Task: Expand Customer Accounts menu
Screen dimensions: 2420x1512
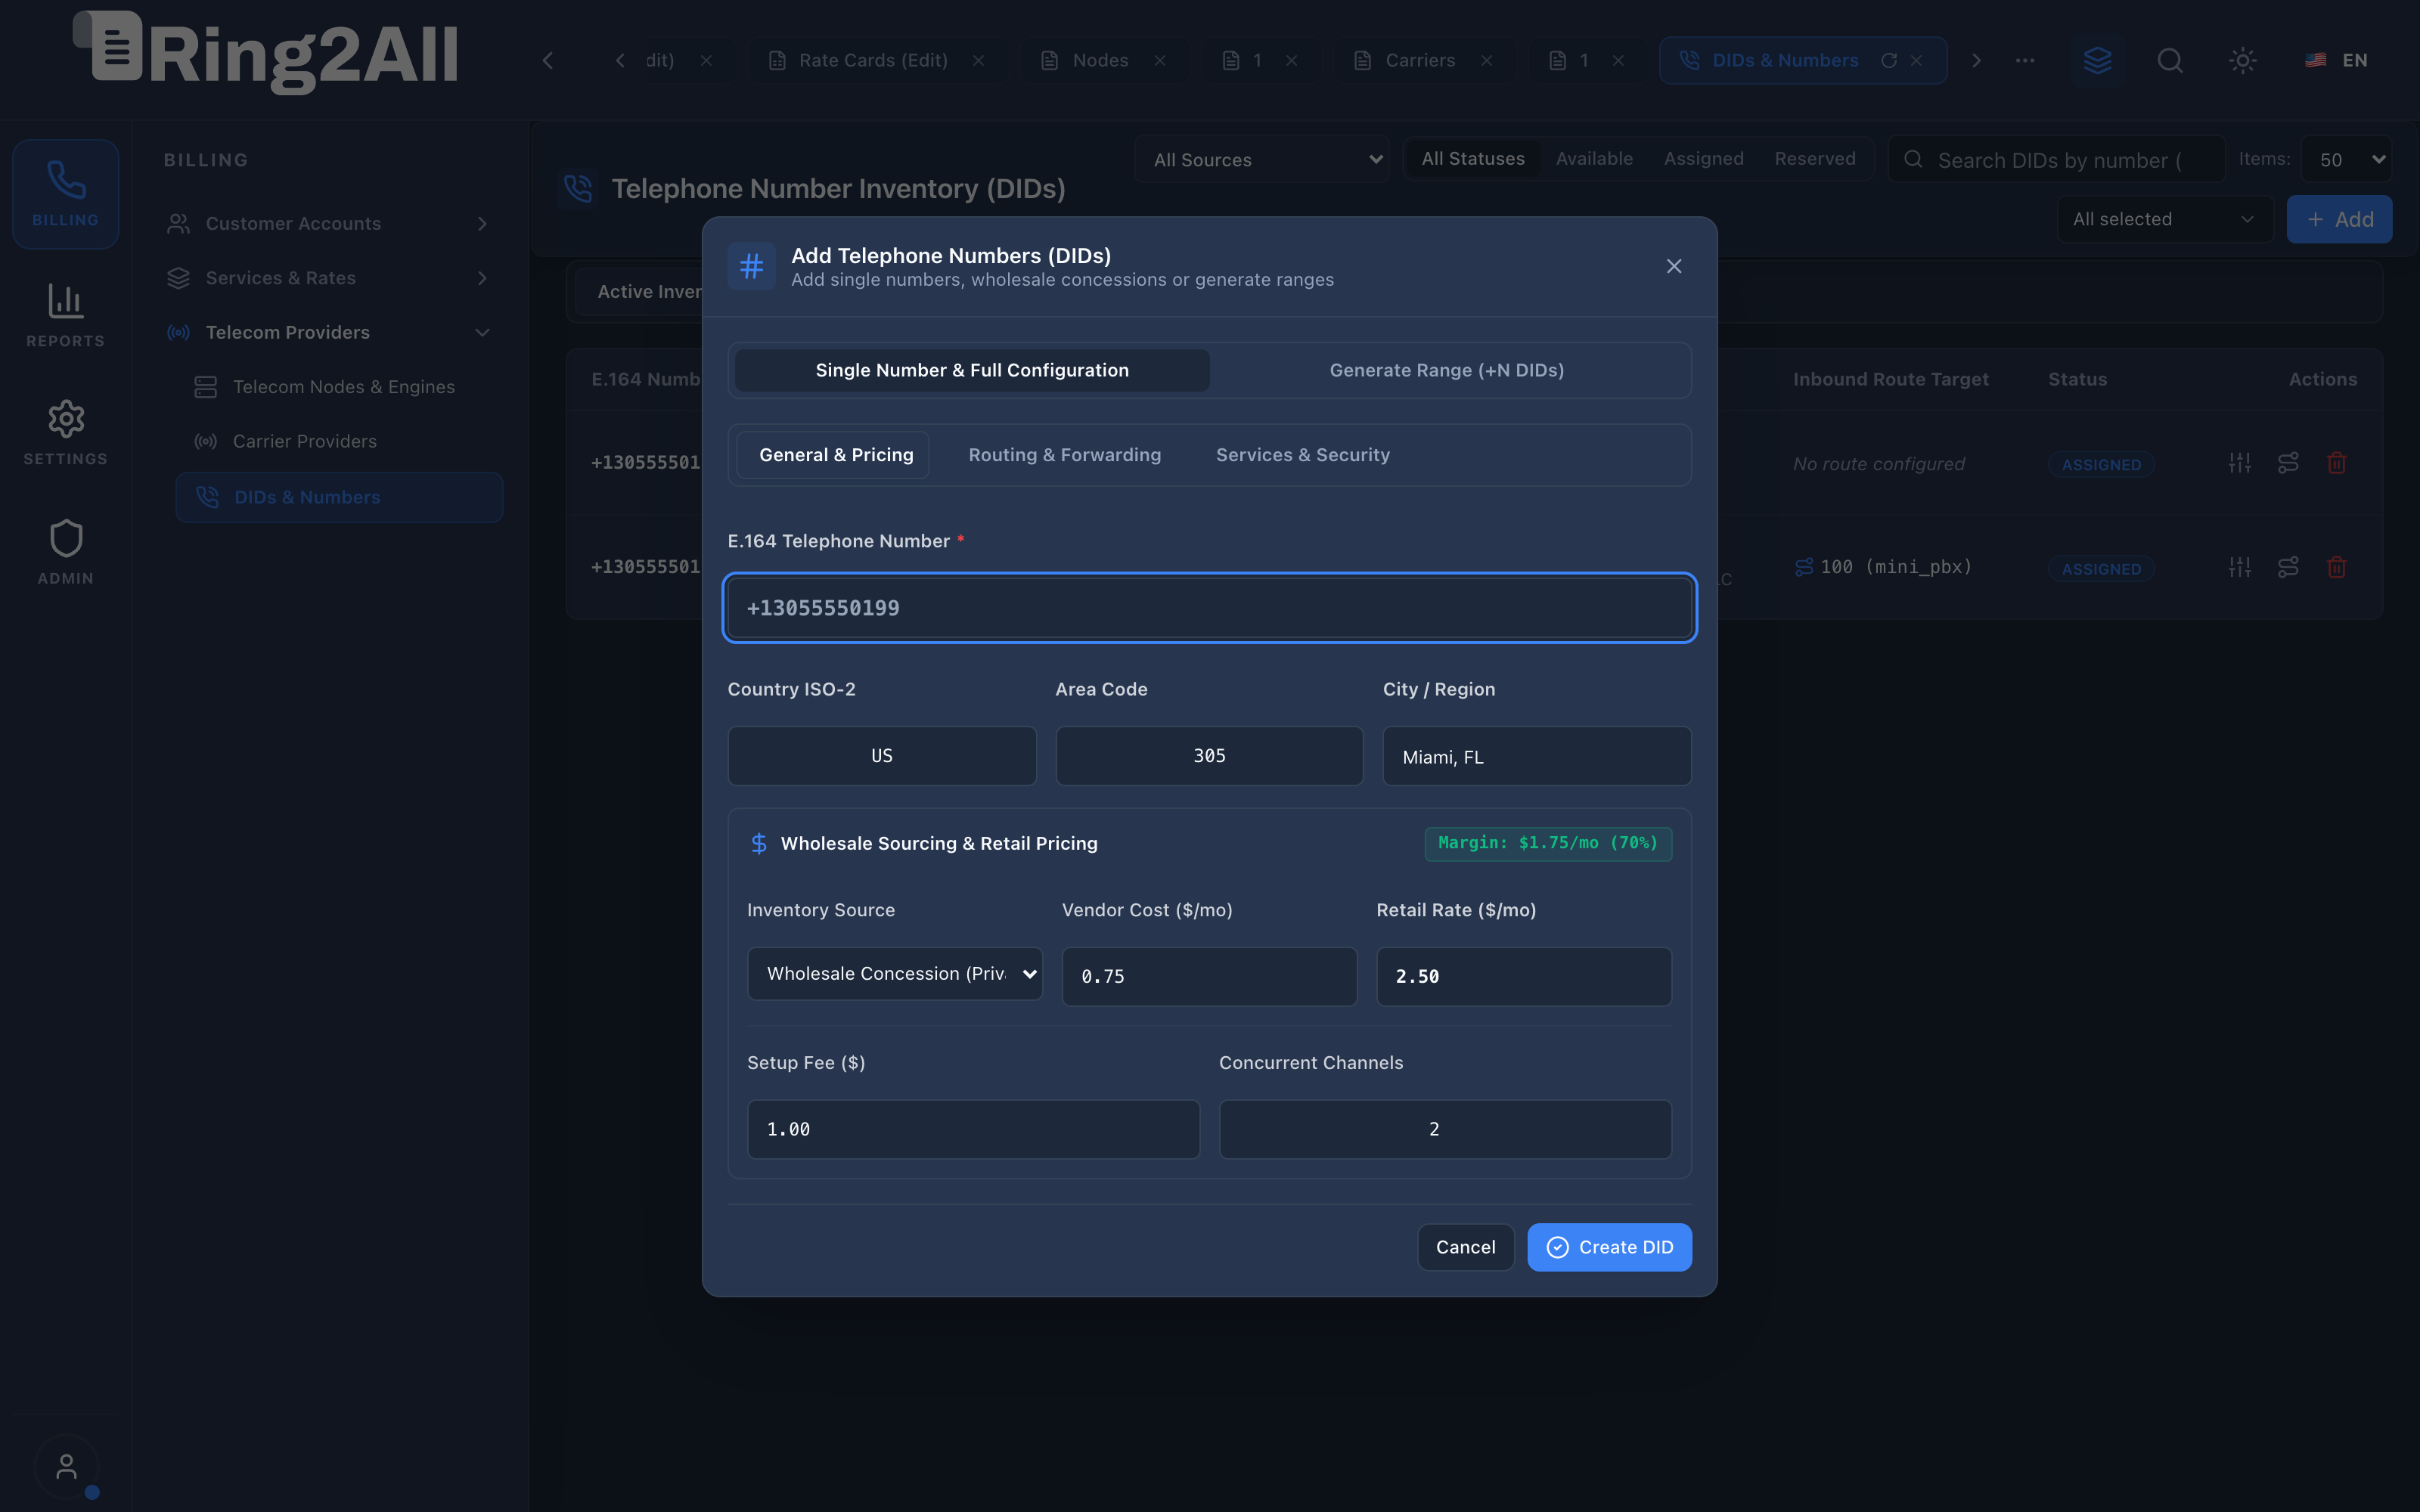Action: point(329,223)
